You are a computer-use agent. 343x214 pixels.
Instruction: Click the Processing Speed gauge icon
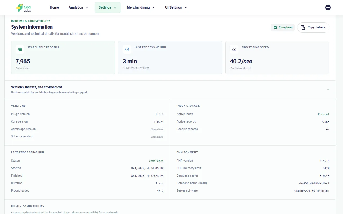(234, 49)
